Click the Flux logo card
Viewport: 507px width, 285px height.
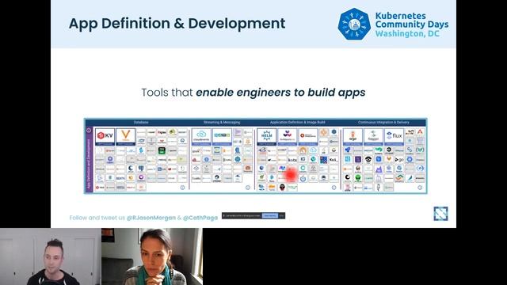[x=394, y=136]
